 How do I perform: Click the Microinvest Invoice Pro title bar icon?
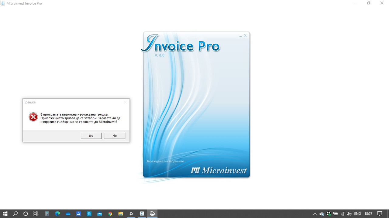[3, 3]
